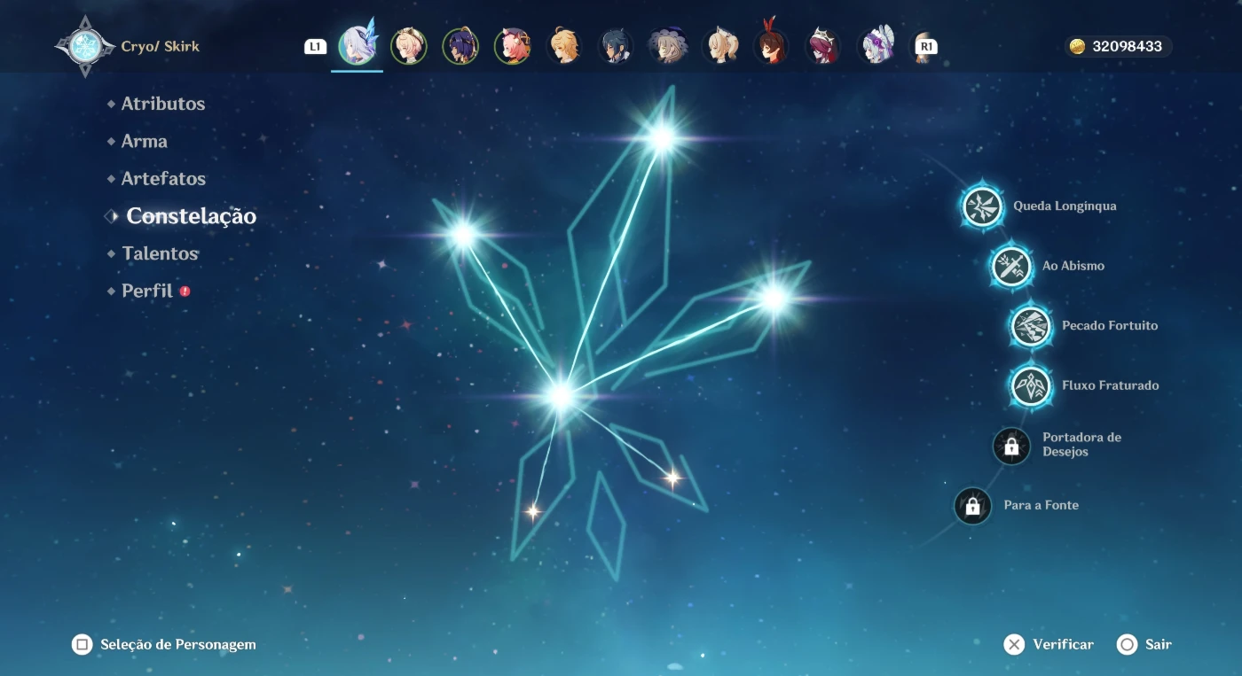Select the Skirk portrait with blue crystal
This screenshot has height=676, width=1242.
point(357,44)
